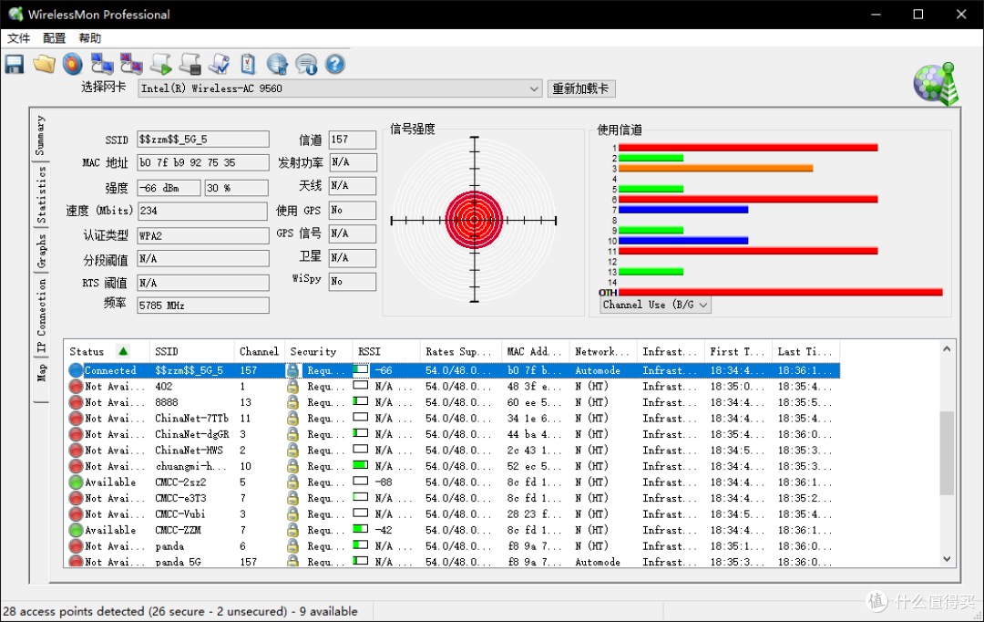Start logging with the green play scroll icon
Image resolution: width=984 pixels, height=622 pixels.
coord(160,64)
